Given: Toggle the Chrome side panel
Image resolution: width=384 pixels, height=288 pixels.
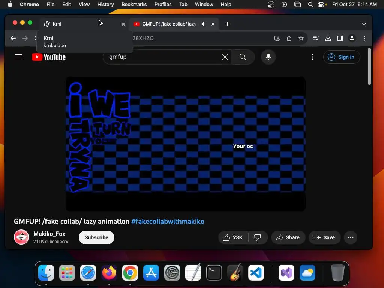Looking at the screenshot, I should (x=340, y=39).
